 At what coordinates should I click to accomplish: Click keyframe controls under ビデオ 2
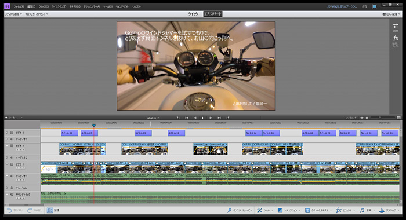20,149
